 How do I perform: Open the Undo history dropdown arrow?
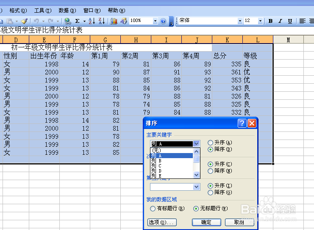(43, 21)
